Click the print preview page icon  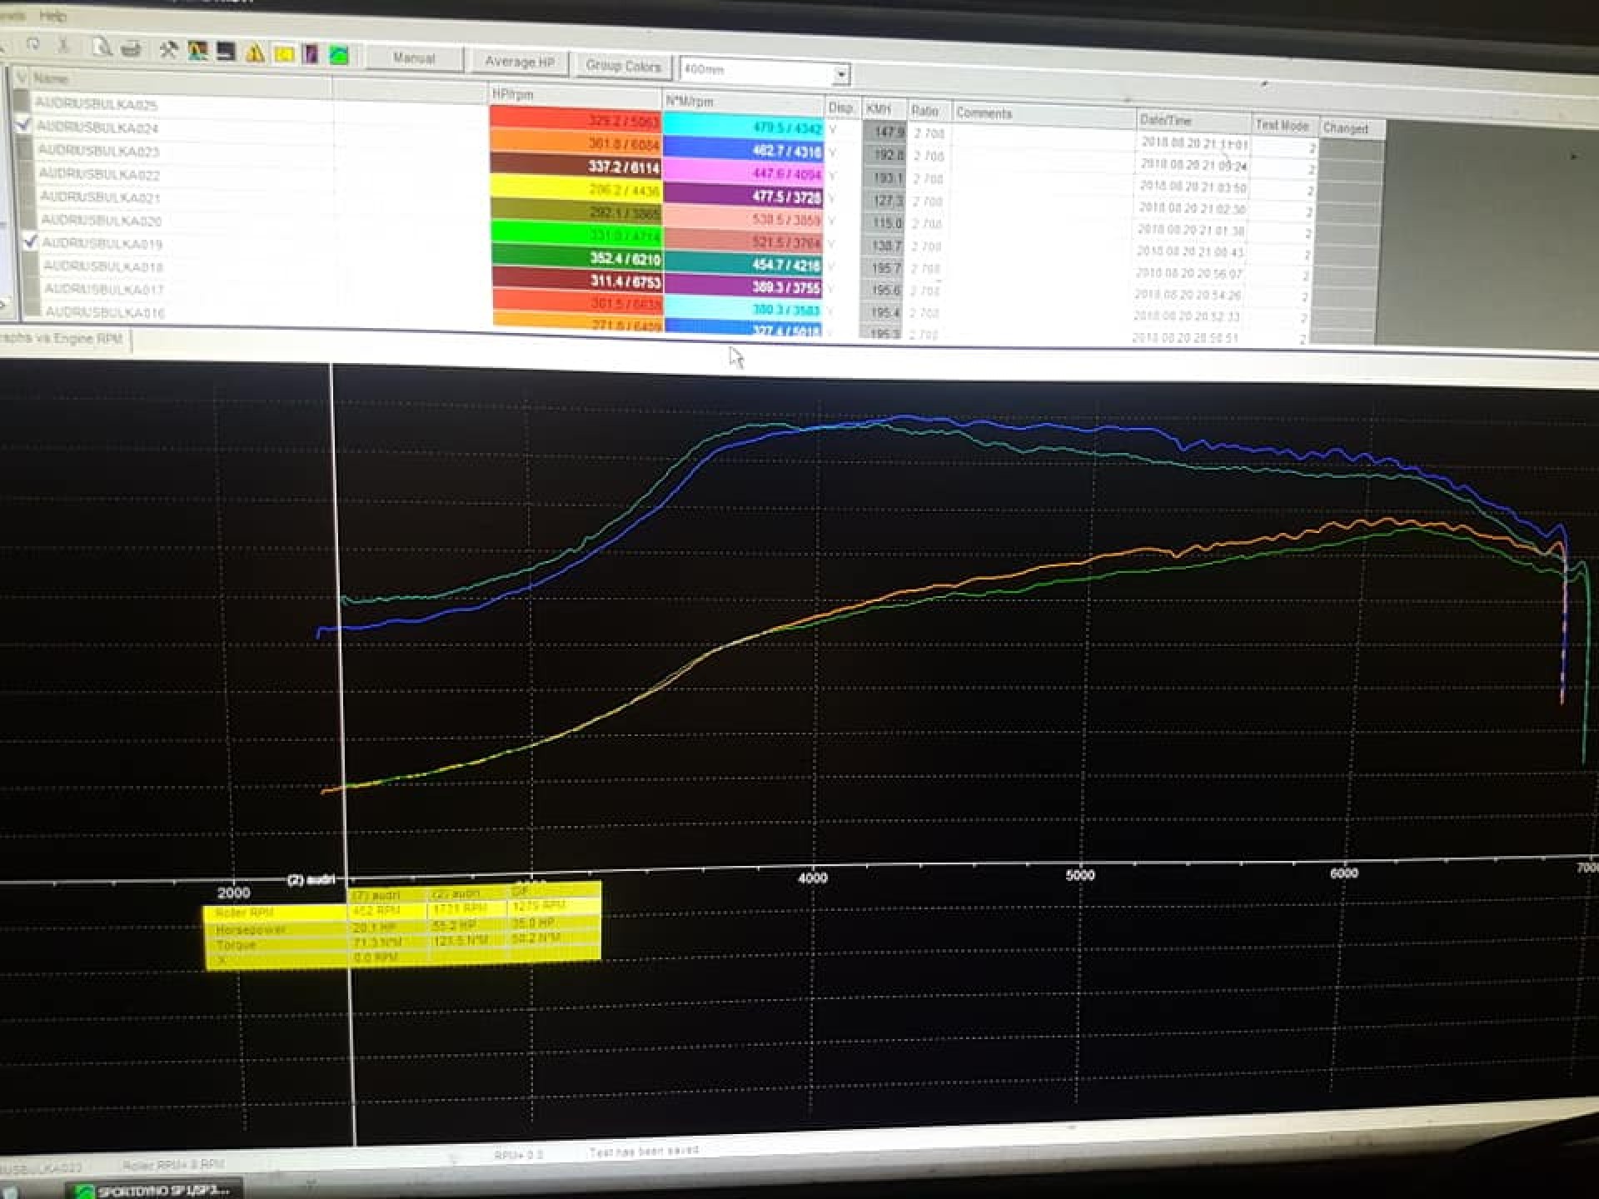tap(102, 47)
